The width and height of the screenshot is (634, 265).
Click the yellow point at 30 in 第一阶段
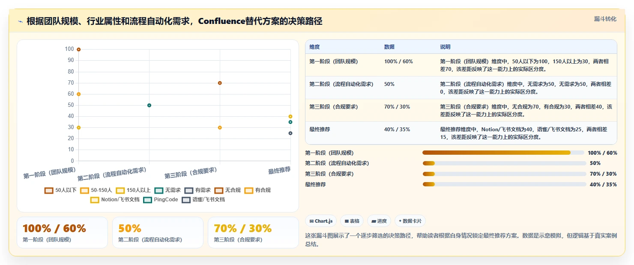point(79,127)
